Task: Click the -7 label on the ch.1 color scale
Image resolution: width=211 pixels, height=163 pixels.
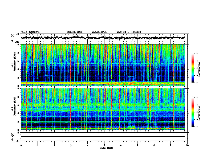Action: tap(196, 83)
